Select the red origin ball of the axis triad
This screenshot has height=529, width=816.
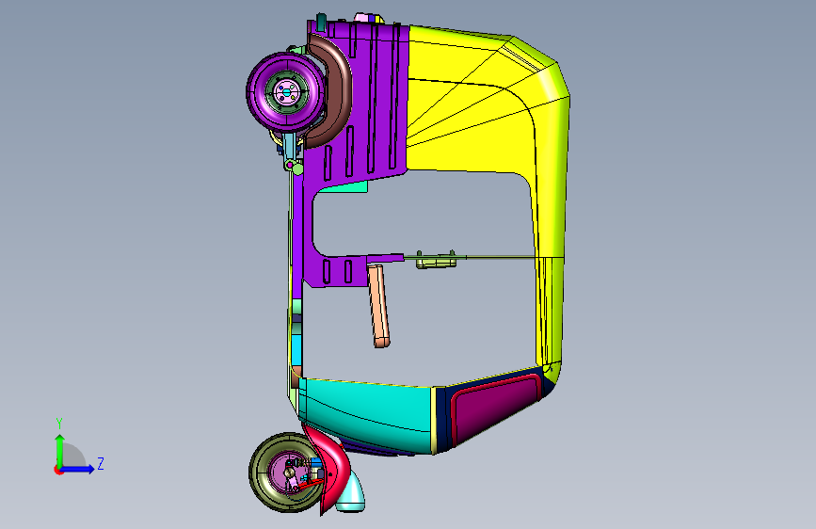[x=57, y=470]
